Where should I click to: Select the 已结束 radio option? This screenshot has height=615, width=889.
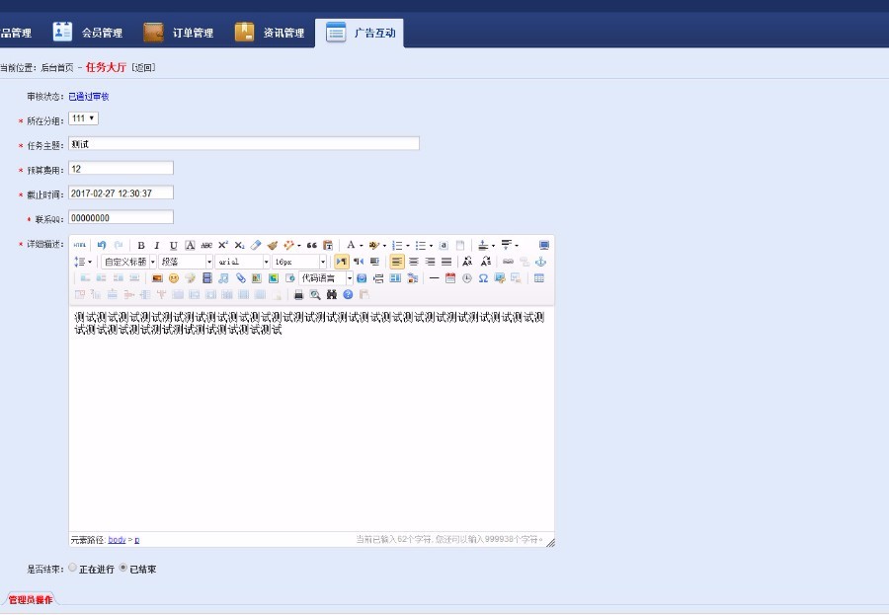click(123, 568)
